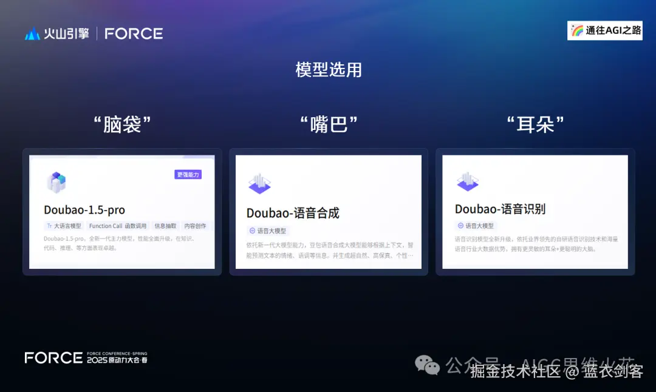This screenshot has width=656, height=392.
Task: Click the WeChat icon near 公众号 text
Action: point(428,365)
